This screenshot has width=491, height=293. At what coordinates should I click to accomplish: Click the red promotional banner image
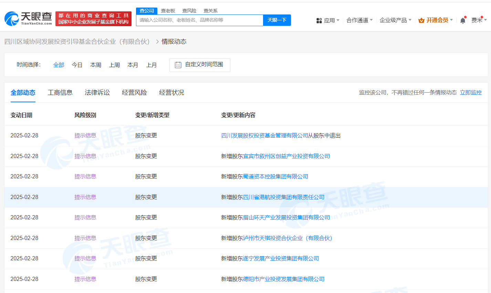93,19
